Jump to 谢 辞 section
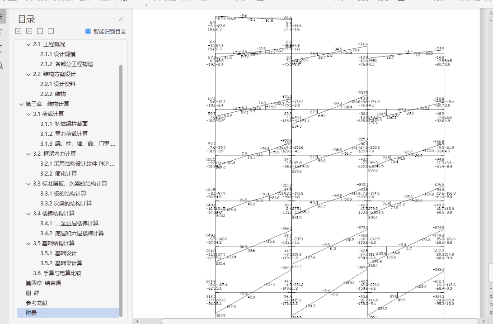This screenshot has width=493, height=324. pos(33,293)
